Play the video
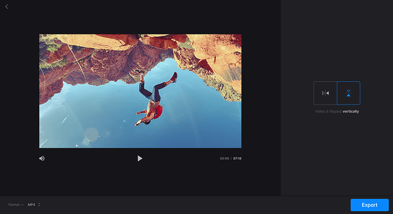 click(140, 159)
